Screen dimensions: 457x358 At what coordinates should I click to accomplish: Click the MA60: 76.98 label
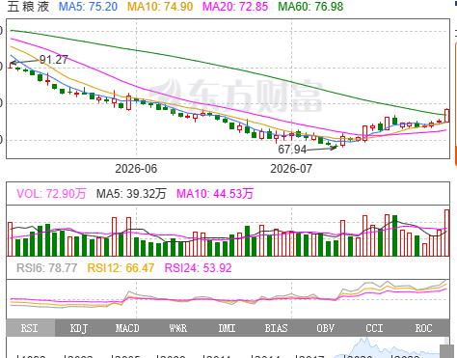[x=310, y=7]
